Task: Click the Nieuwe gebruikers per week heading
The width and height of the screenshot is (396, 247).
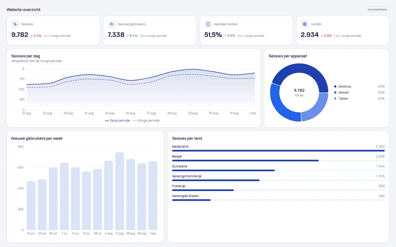Action: (37, 138)
